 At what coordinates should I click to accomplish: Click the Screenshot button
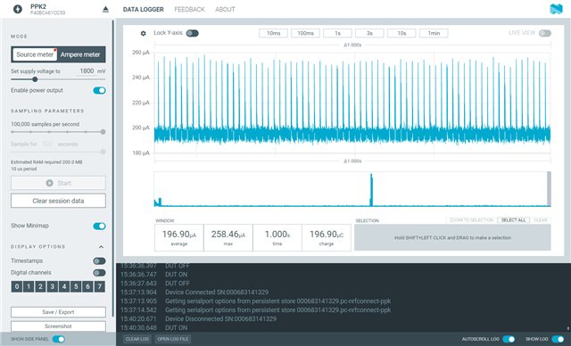pyautogui.click(x=58, y=326)
